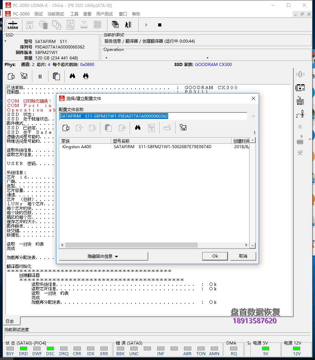
Task: Click the run test arrow icon
Action: click(146, 24)
